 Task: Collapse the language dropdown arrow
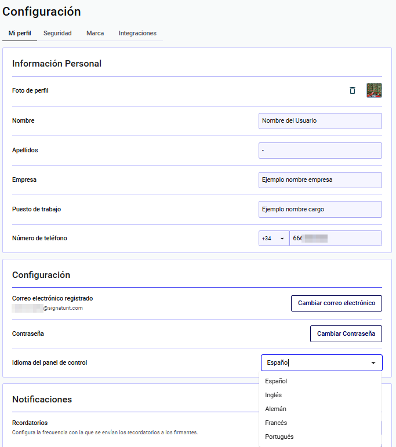point(373,363)
